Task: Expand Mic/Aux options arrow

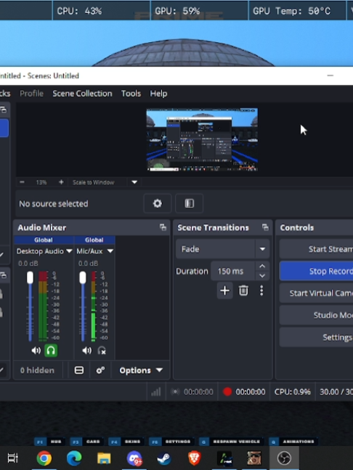Action: click(x=110, y=251)
